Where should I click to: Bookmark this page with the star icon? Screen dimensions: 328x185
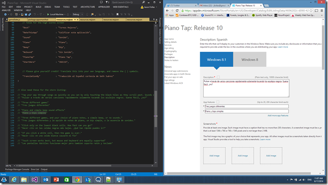pos(311,11)
